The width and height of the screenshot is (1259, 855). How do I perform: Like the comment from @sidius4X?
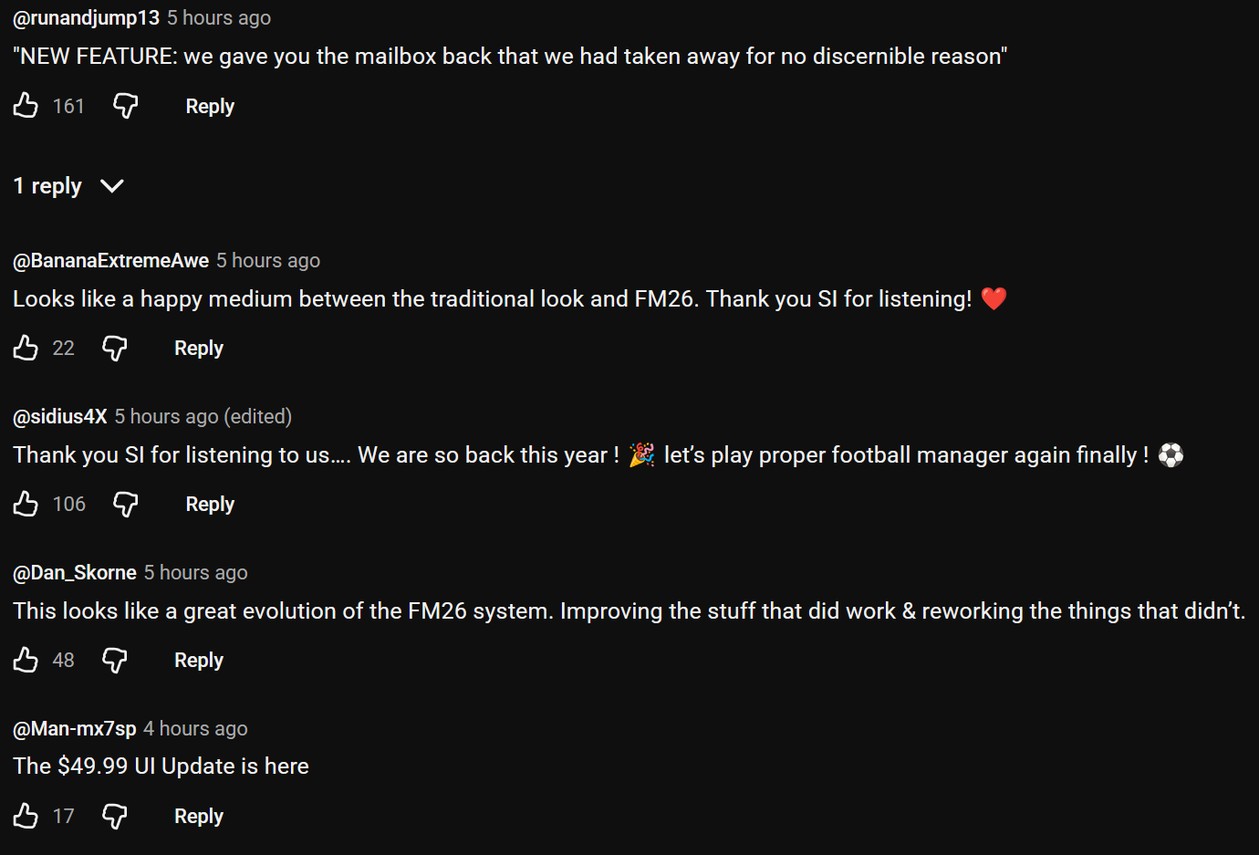pyautogui.click(x=26, y=504)
